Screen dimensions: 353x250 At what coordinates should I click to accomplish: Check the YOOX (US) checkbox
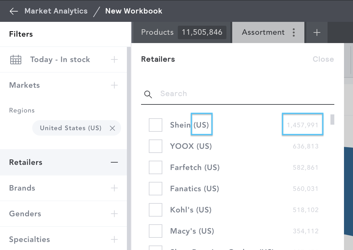tap(156, 146)
